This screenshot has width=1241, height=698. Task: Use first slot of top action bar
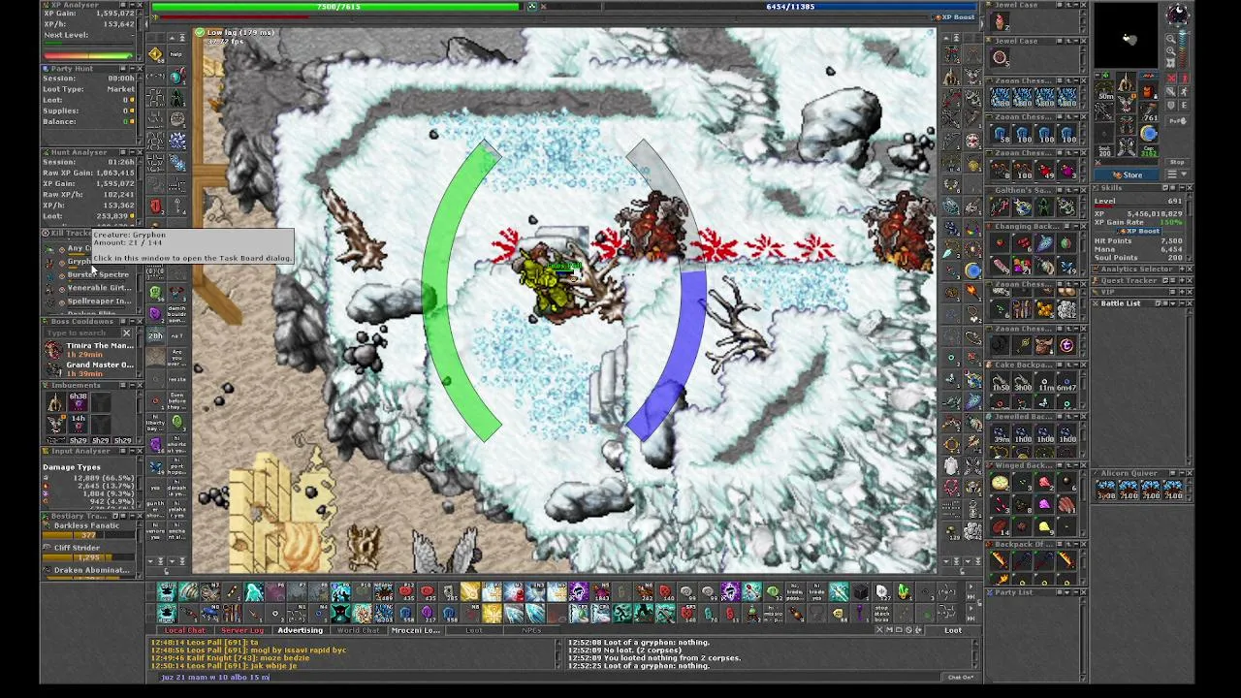[167, 591]
